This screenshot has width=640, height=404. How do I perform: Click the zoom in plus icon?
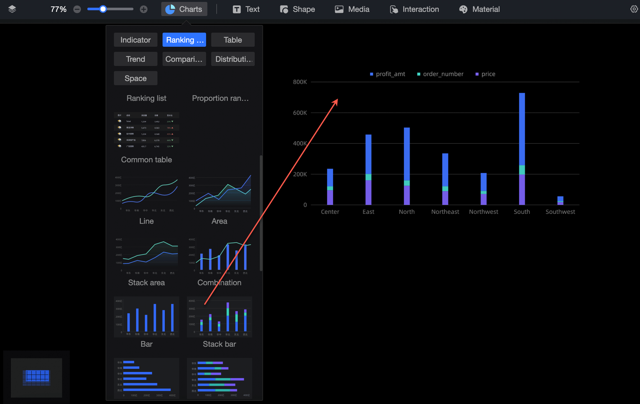(144, 9)
